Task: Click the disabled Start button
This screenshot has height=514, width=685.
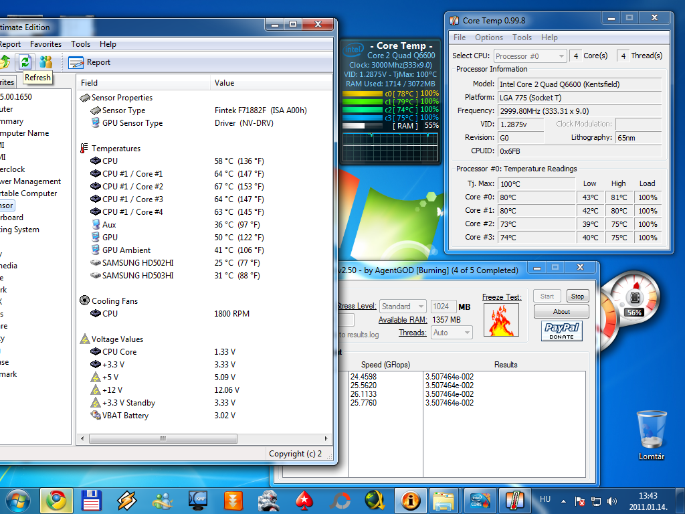Action: tap(547, 296)
